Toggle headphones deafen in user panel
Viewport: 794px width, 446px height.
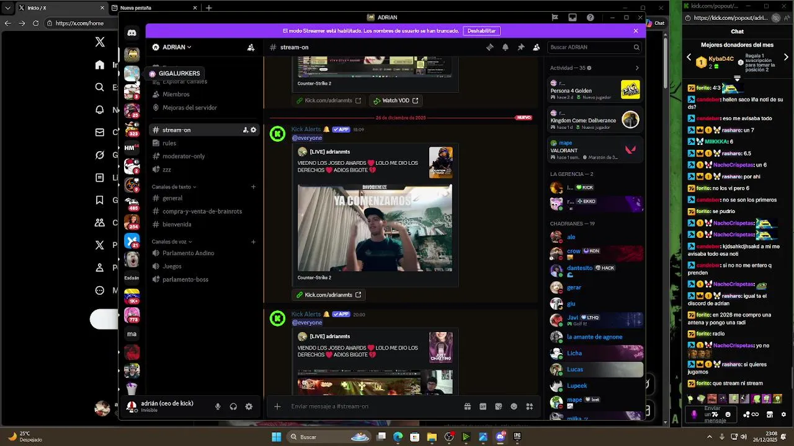[x=233, y=406]
